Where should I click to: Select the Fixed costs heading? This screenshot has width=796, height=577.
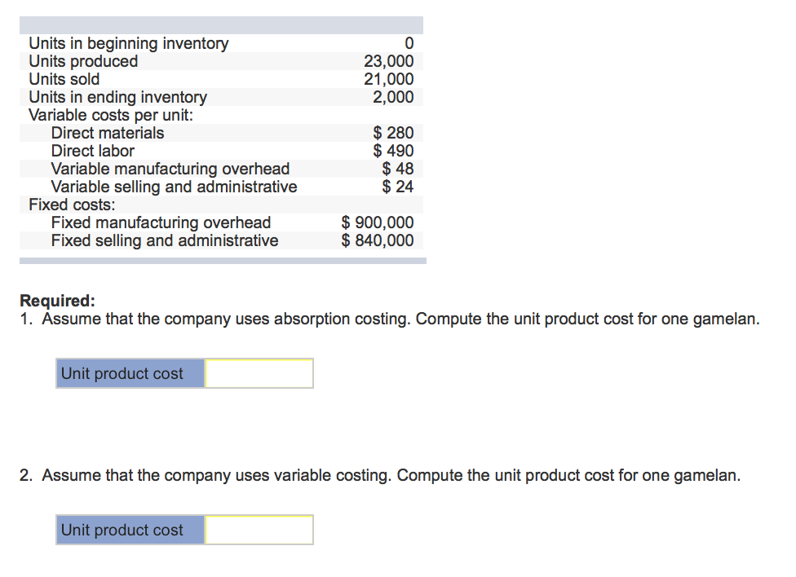point(65,205)
